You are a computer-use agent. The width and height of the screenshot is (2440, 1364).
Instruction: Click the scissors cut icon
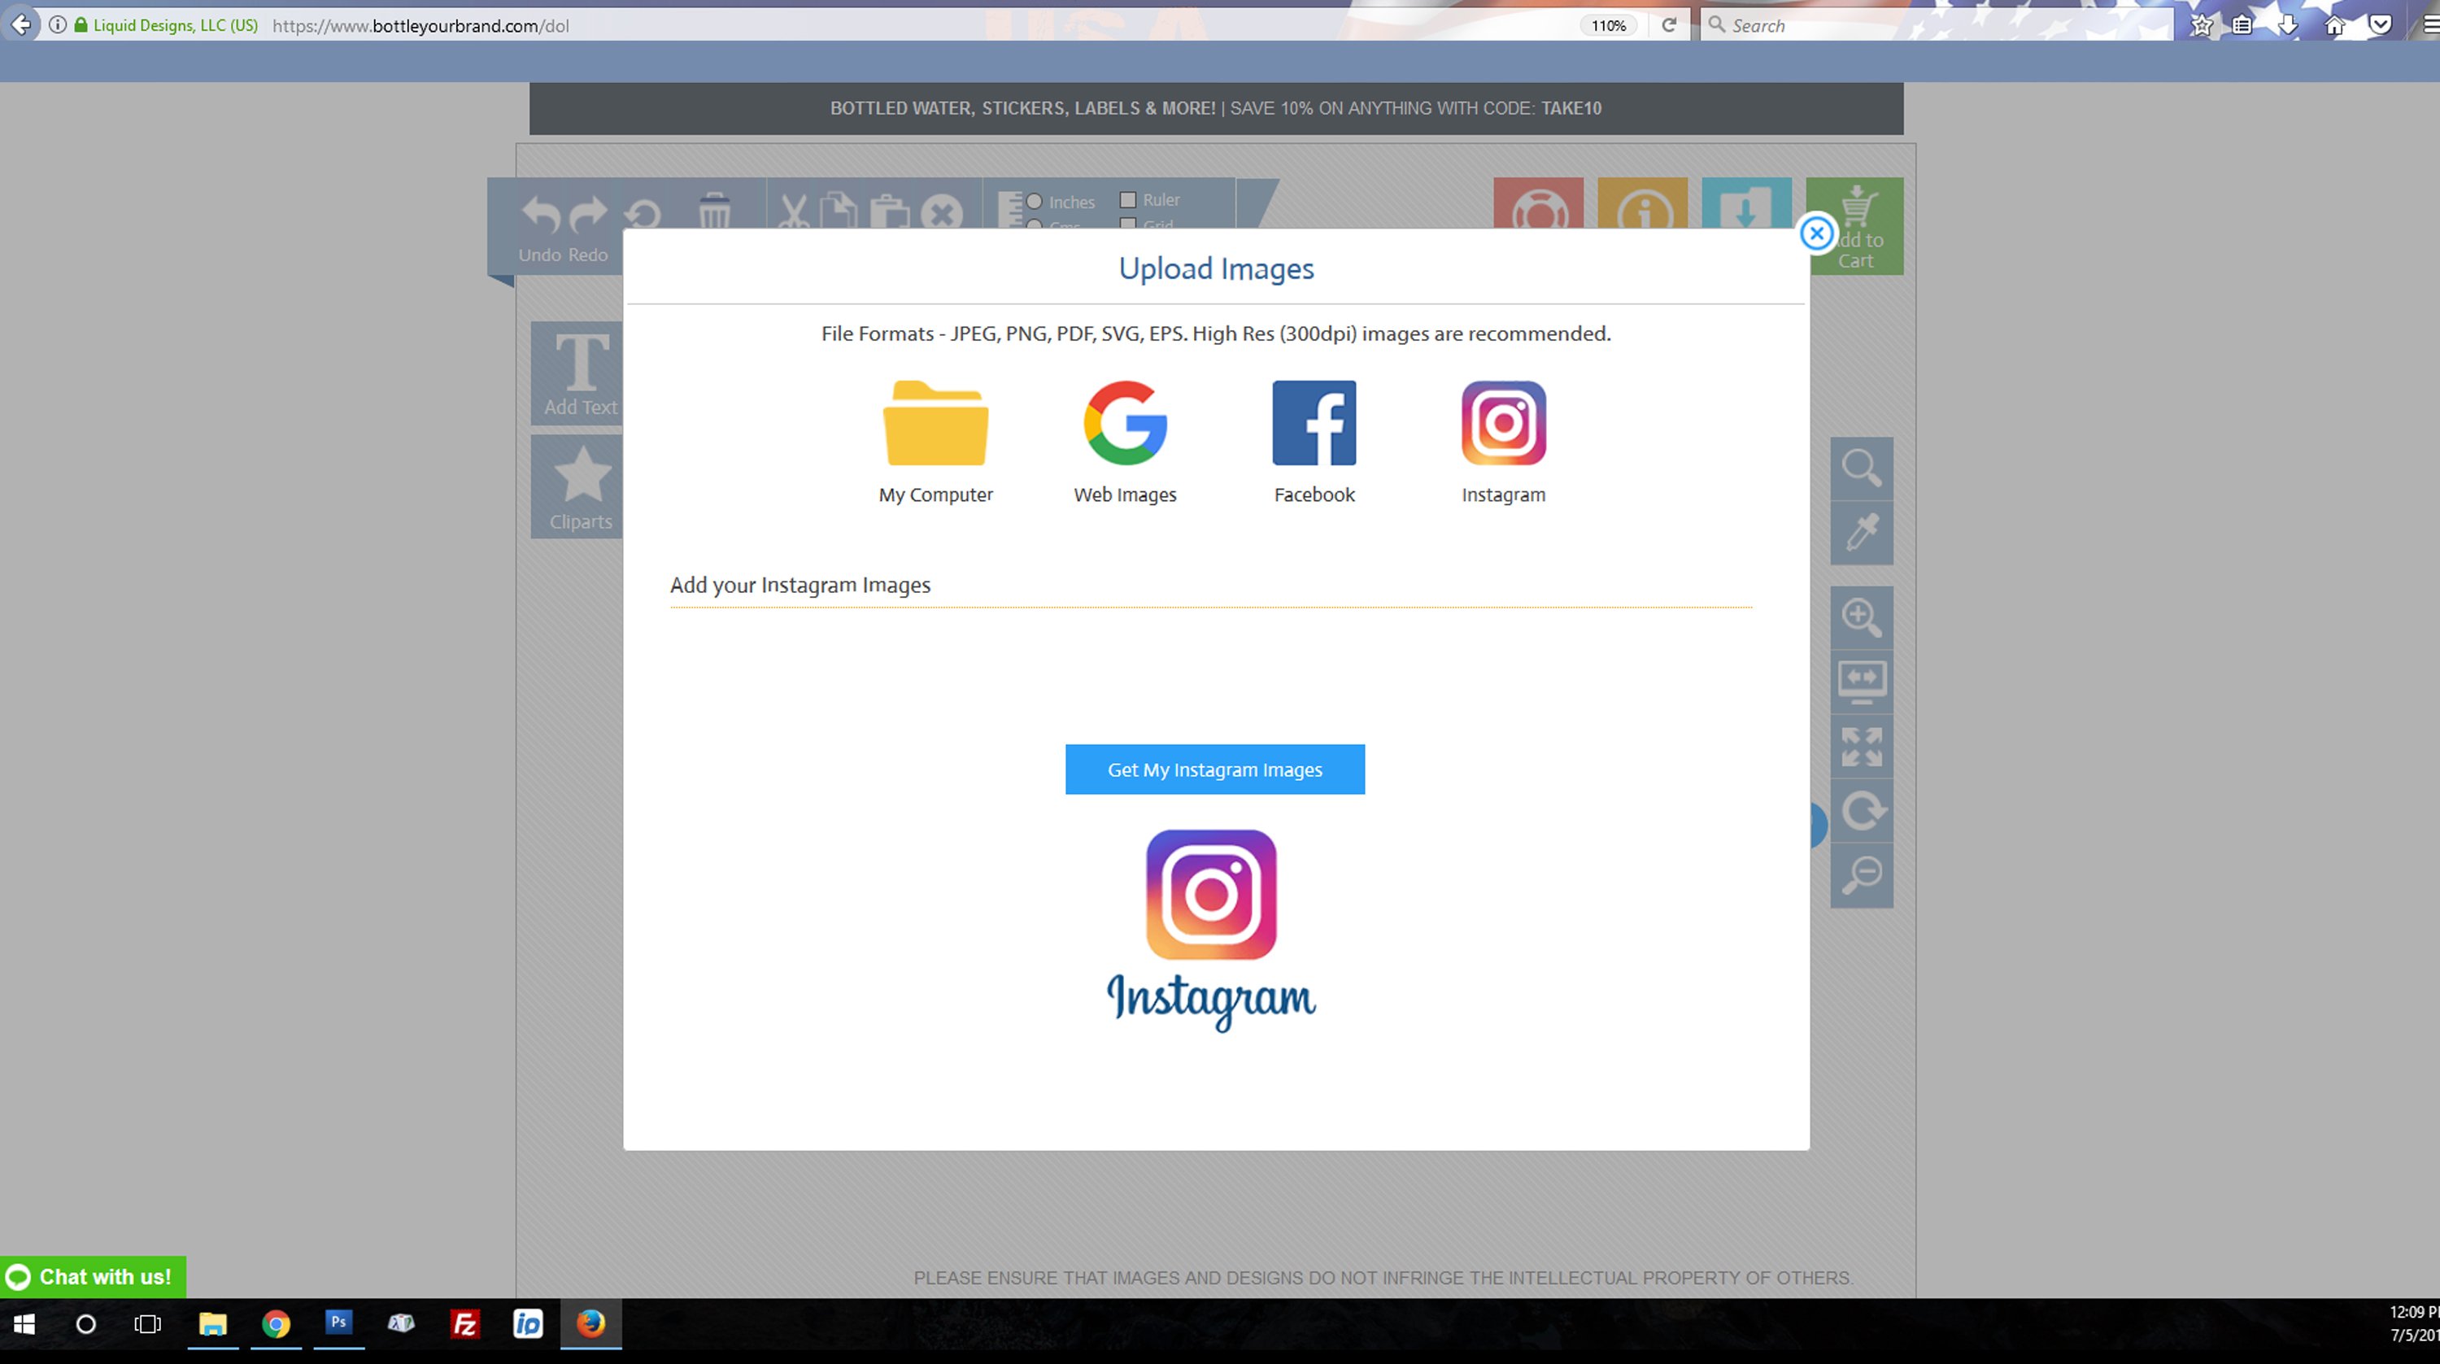pos(794,211)
